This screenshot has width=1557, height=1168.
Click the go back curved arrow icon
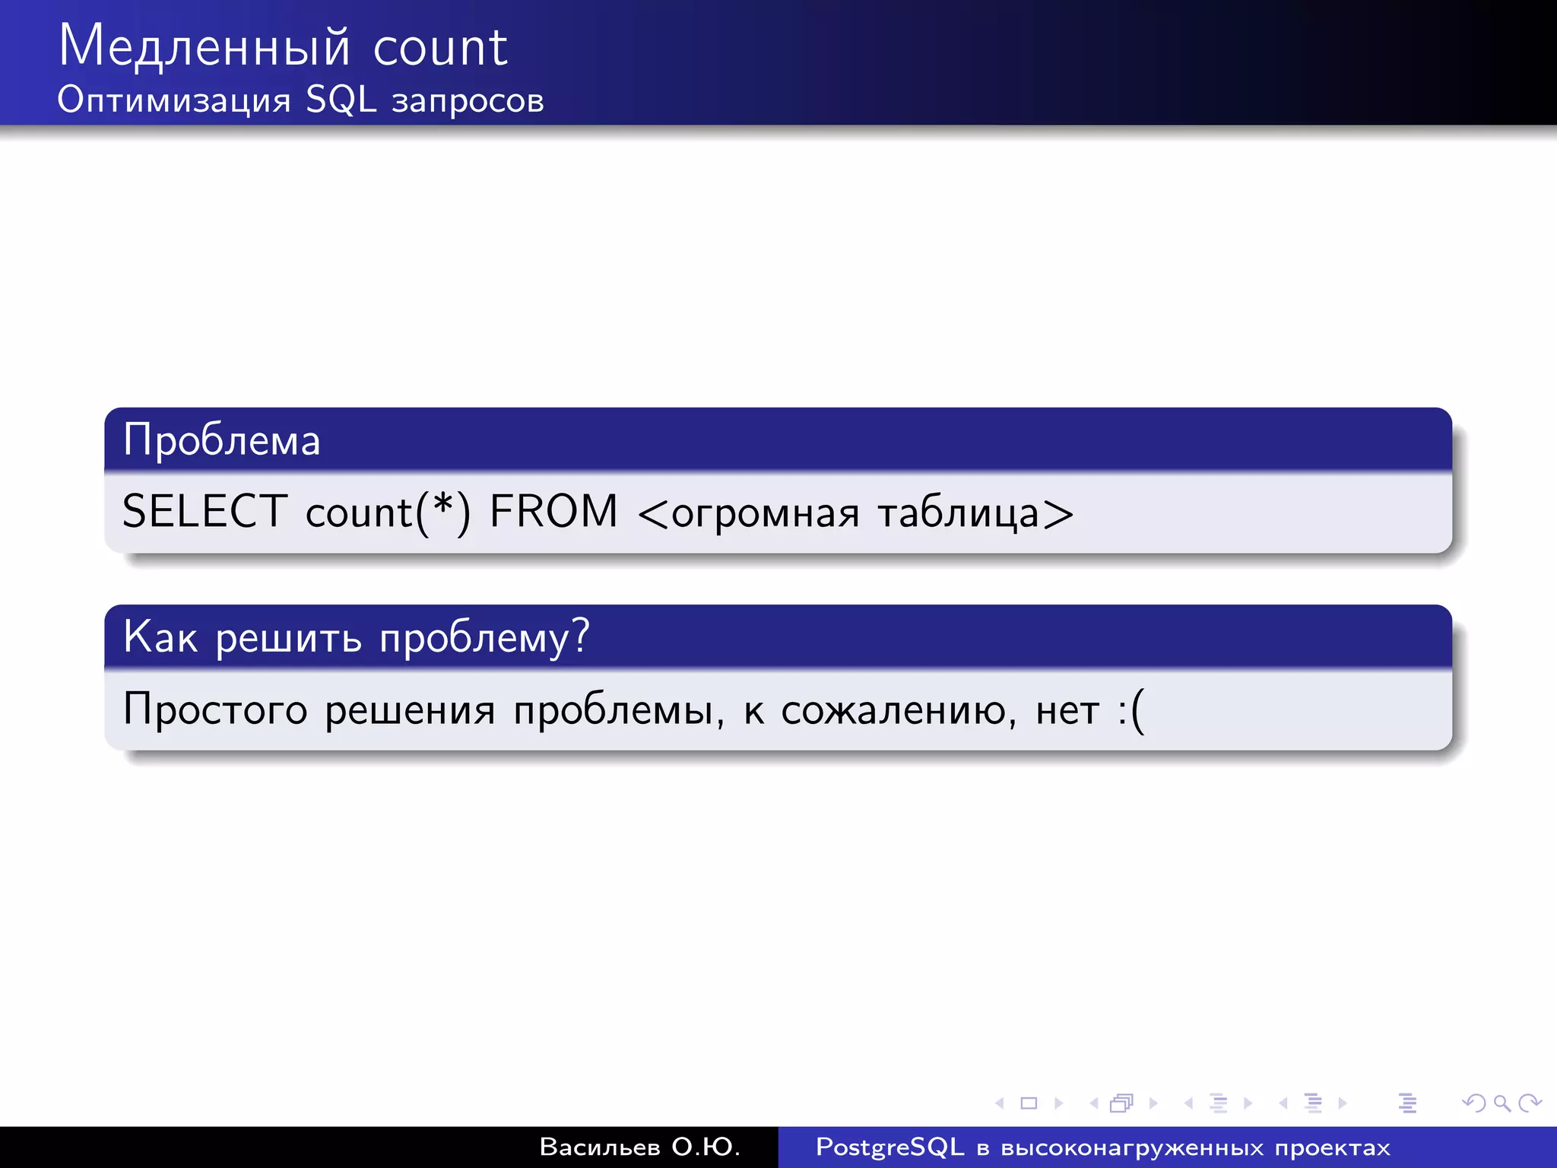(1474, 1103)
